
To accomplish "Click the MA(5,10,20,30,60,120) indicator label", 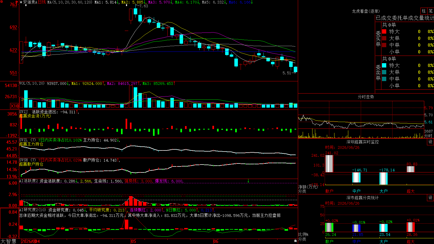I will (70, 2).
